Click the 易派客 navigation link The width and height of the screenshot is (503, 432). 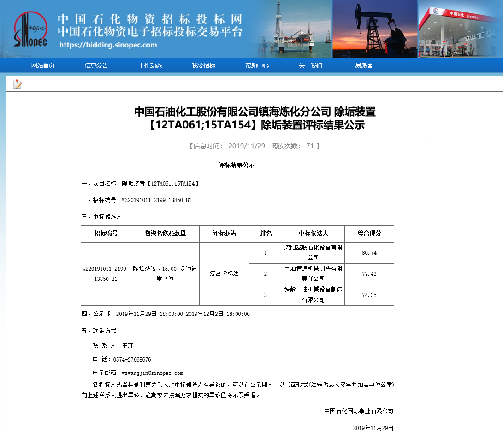pyautogui.click(x=364, y=65)
